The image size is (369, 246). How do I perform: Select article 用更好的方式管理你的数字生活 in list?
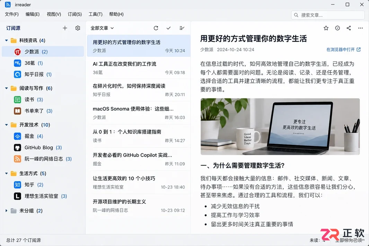[139, 46]
